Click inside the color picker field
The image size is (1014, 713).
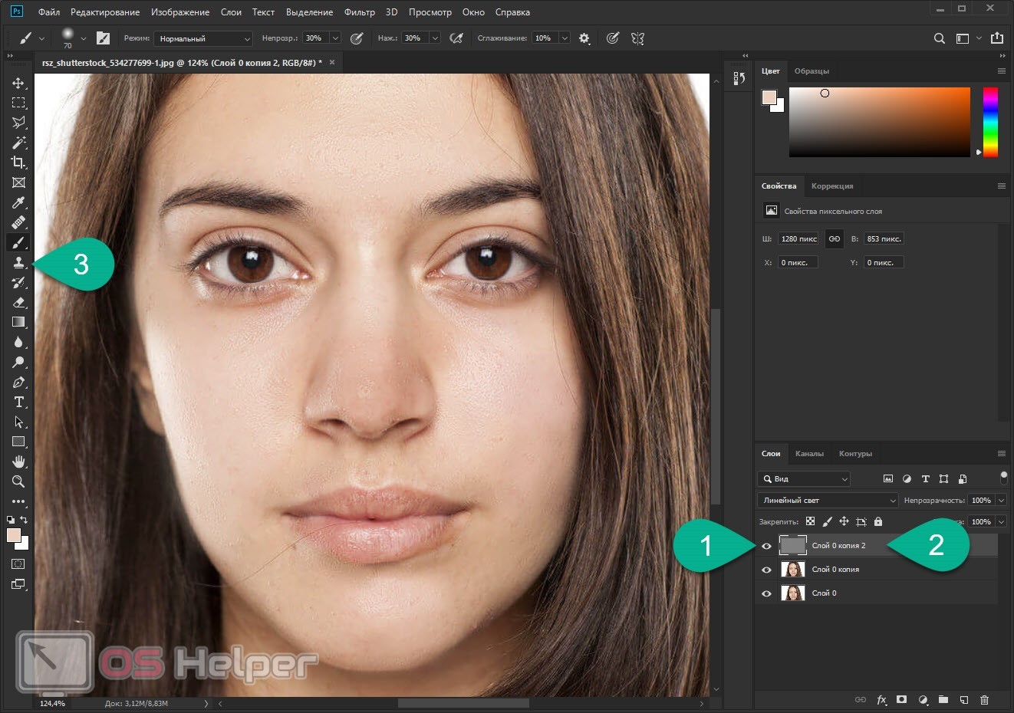click(x=880, y=122)
